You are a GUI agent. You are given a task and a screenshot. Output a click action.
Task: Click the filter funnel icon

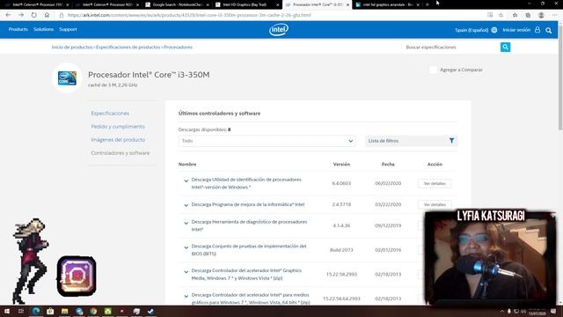(x=451, y=141)
